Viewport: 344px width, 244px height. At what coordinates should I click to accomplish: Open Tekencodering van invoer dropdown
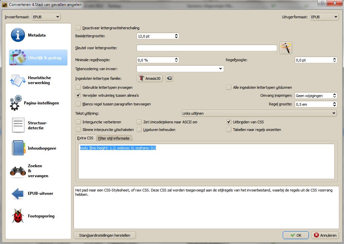[x=180, y=69]
